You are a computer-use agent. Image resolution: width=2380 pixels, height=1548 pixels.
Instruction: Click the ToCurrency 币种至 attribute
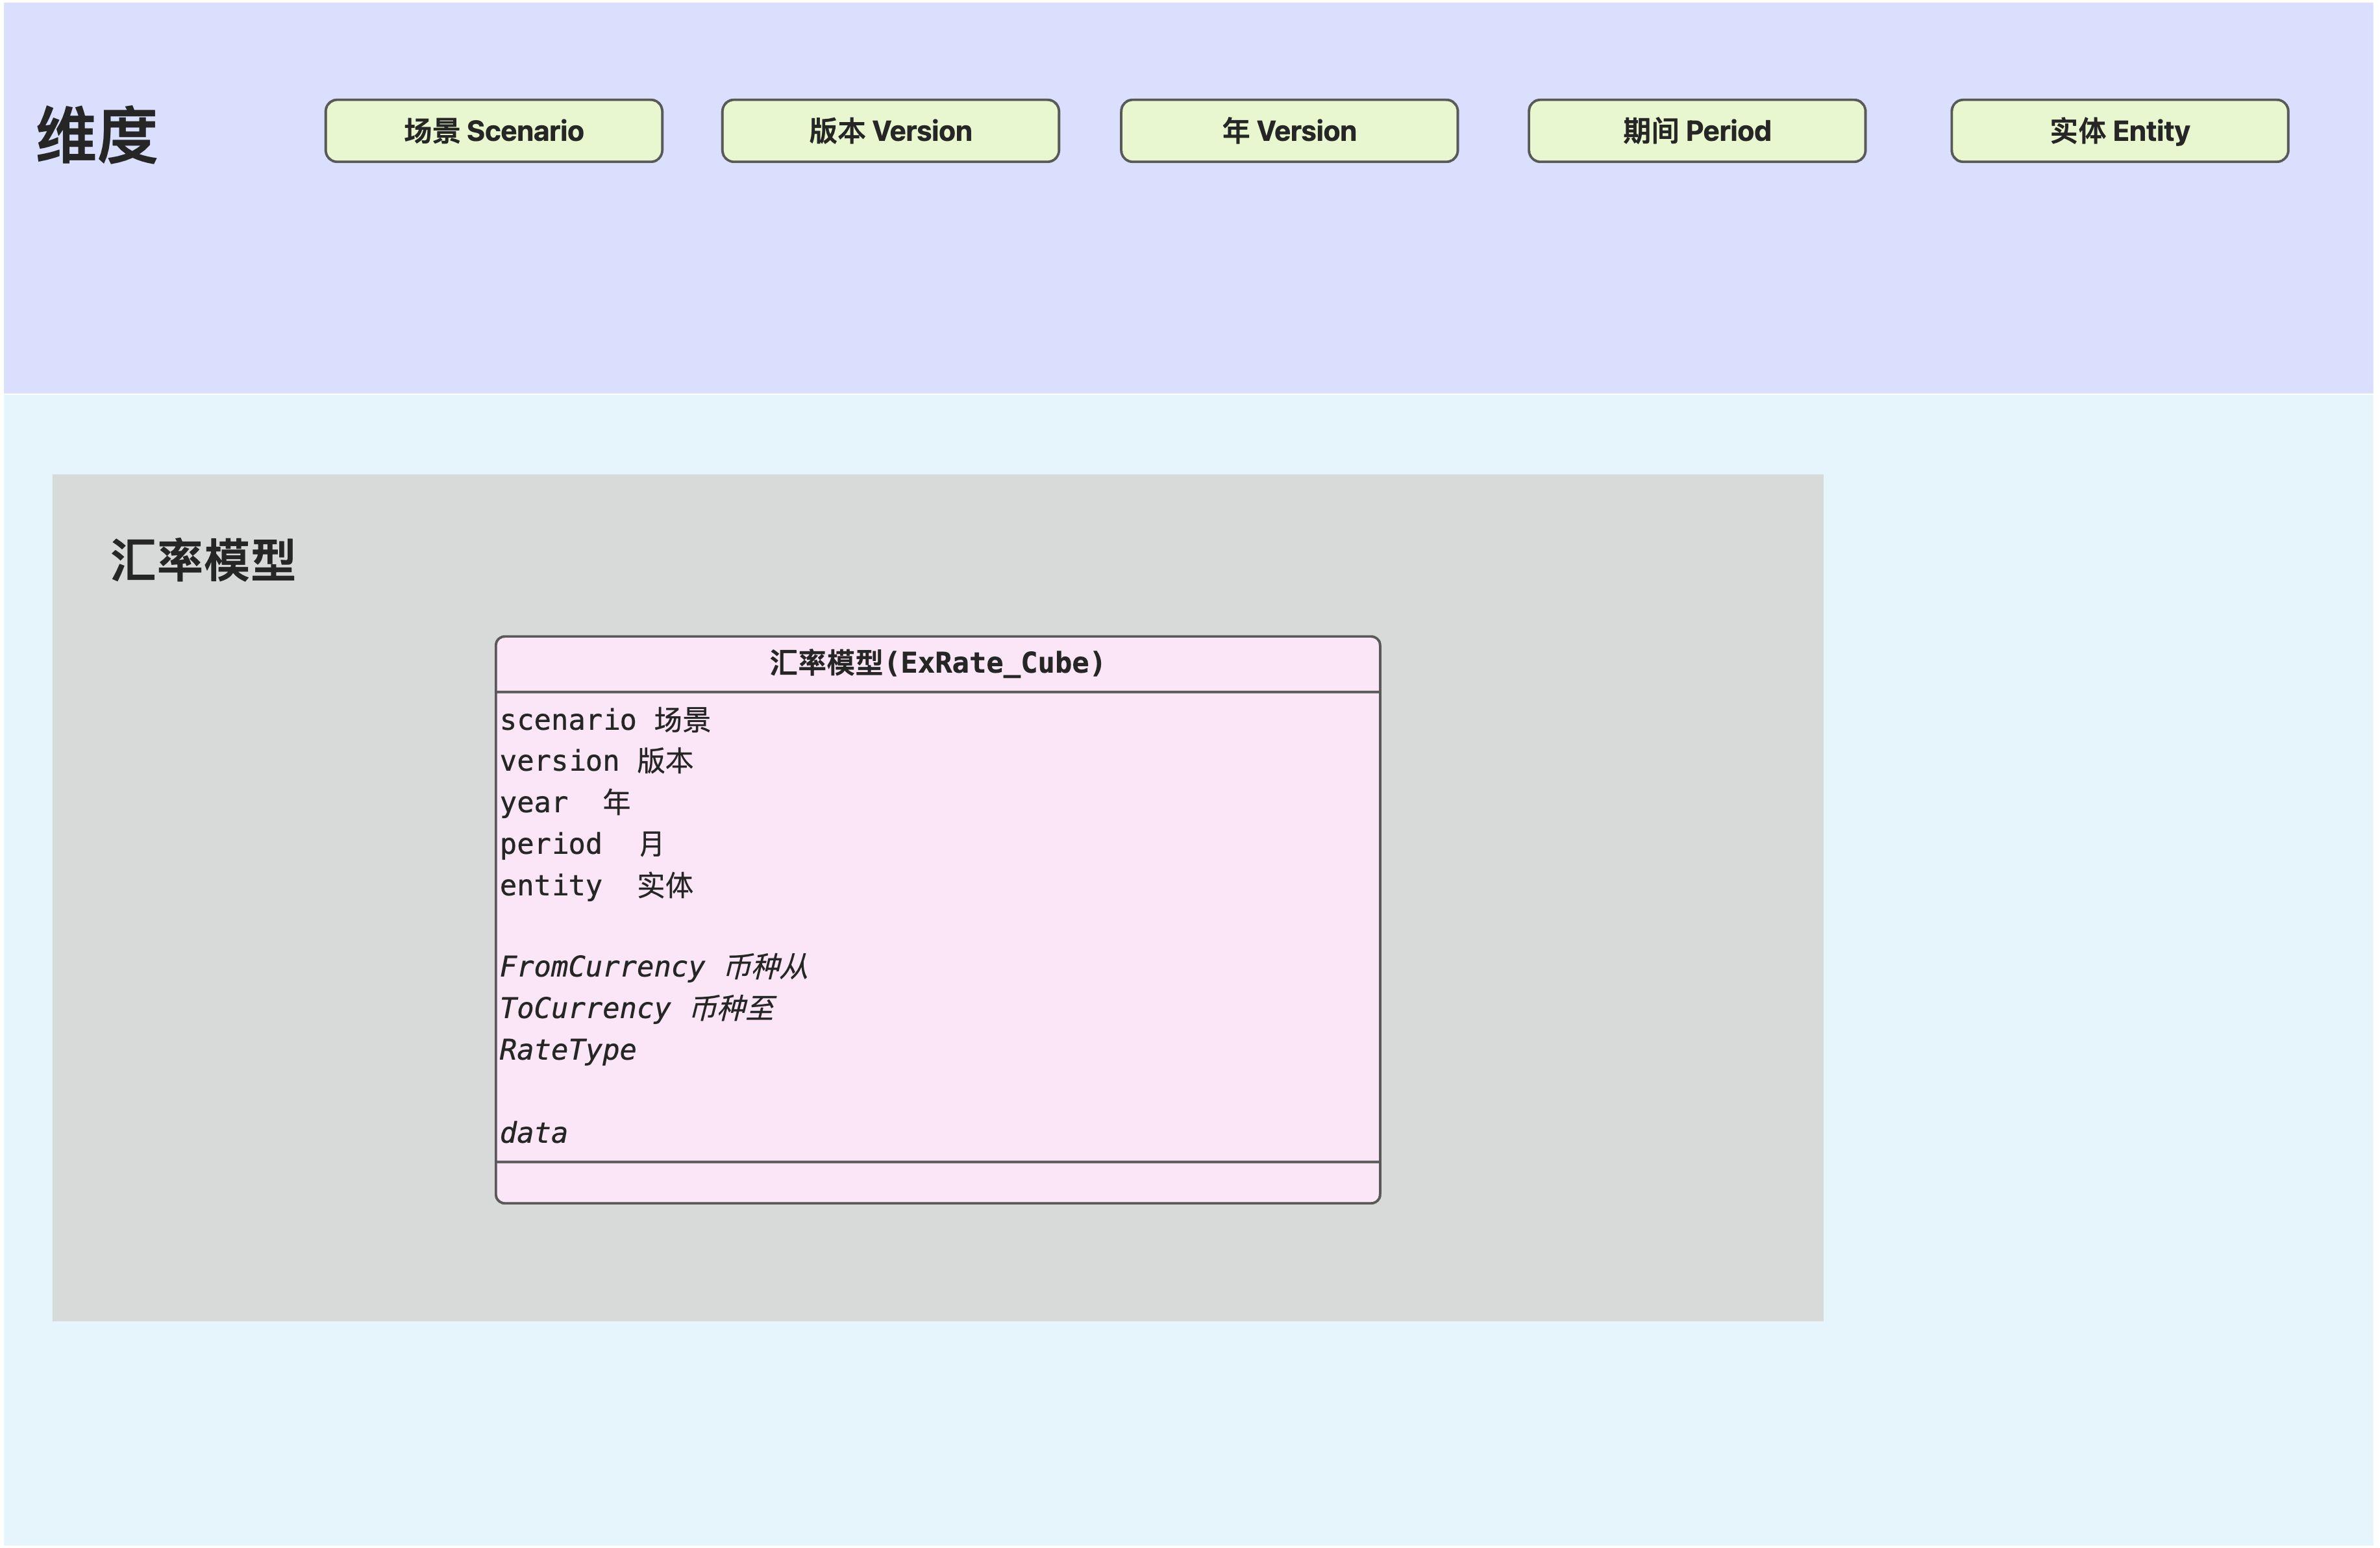[x=637, y=1008]
